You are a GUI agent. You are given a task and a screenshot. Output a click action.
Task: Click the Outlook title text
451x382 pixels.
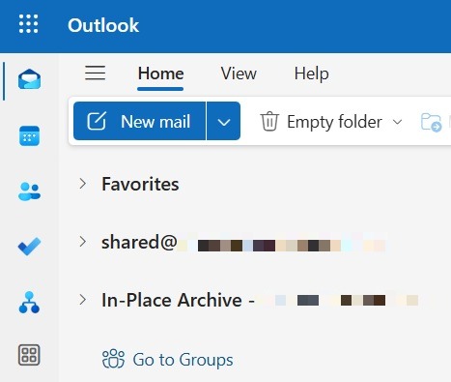click(x=103, y=25)
